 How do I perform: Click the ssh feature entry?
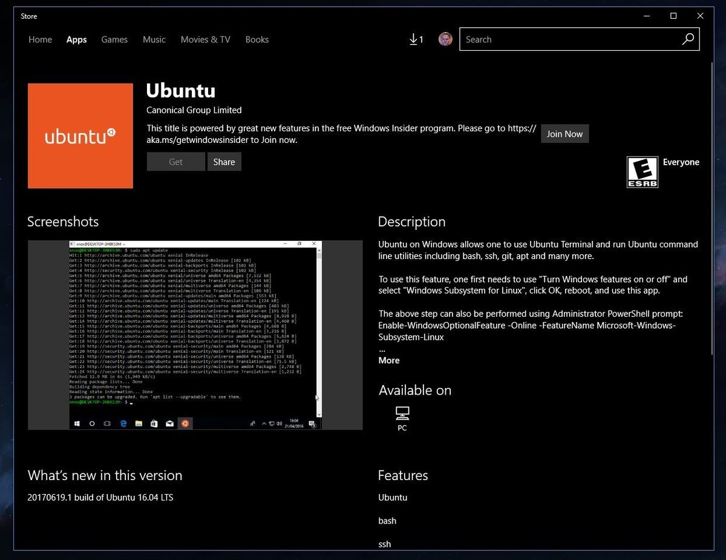(385, 544)
